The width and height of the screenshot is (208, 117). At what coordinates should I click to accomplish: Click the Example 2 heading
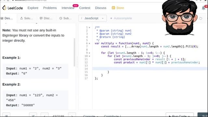point(11,84)
